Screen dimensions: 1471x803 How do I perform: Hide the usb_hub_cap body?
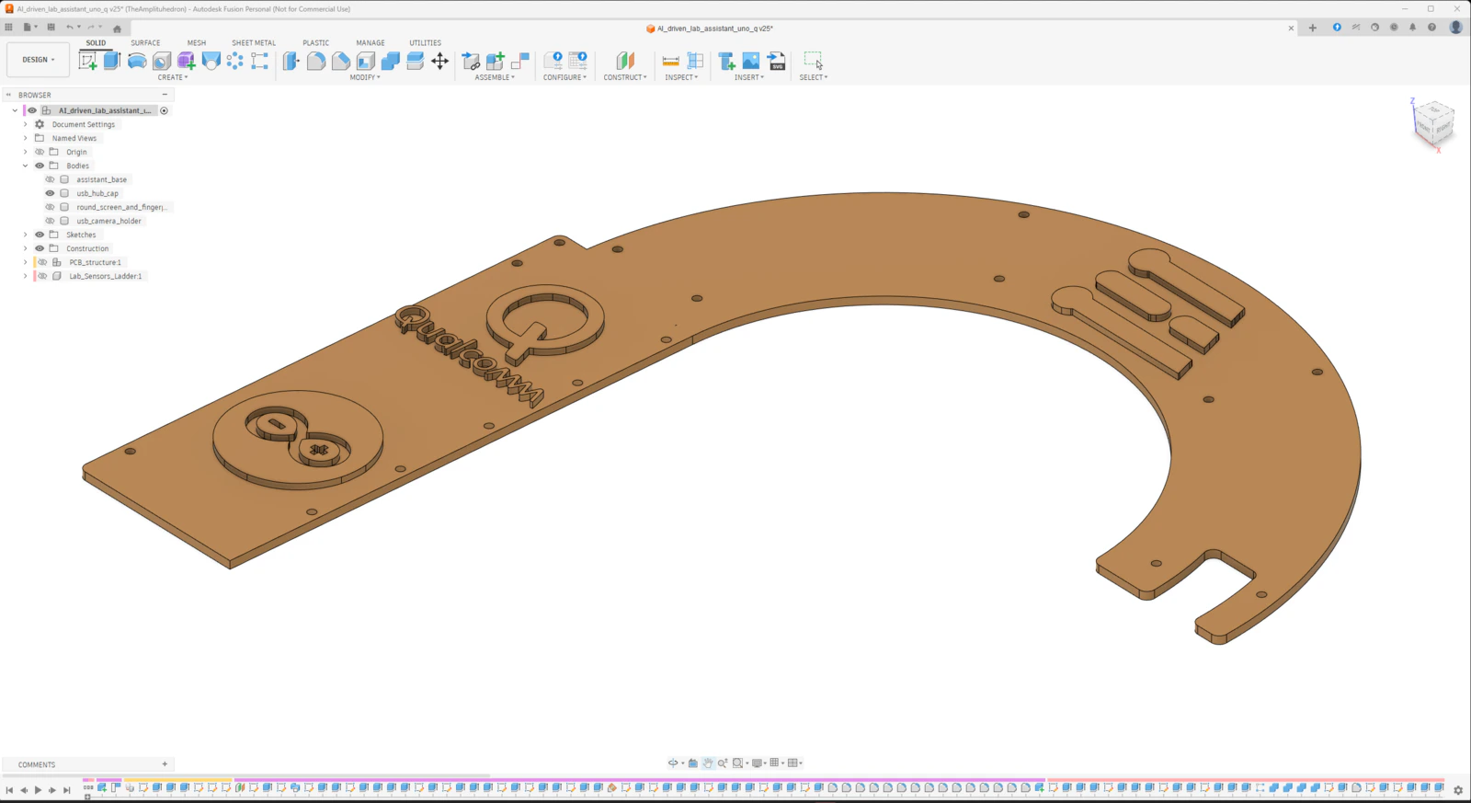(50, 193)
